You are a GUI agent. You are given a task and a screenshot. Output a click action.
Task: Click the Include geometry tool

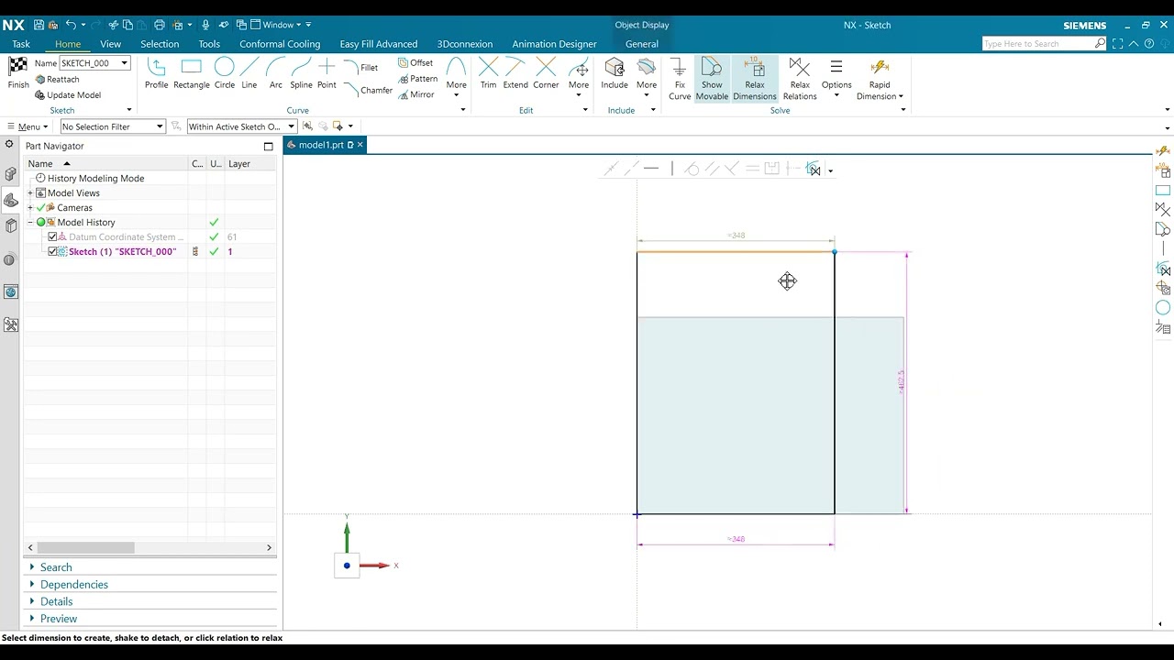615,73
